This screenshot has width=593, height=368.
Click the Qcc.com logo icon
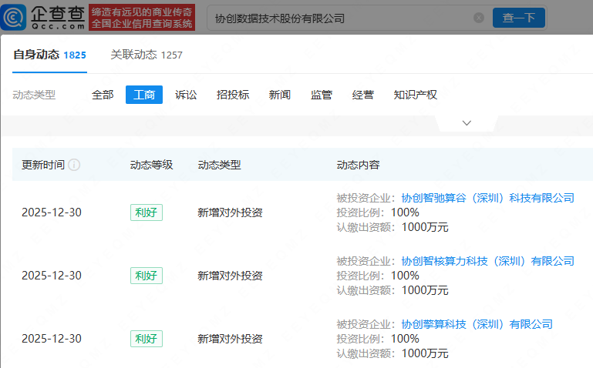point(16,17)
